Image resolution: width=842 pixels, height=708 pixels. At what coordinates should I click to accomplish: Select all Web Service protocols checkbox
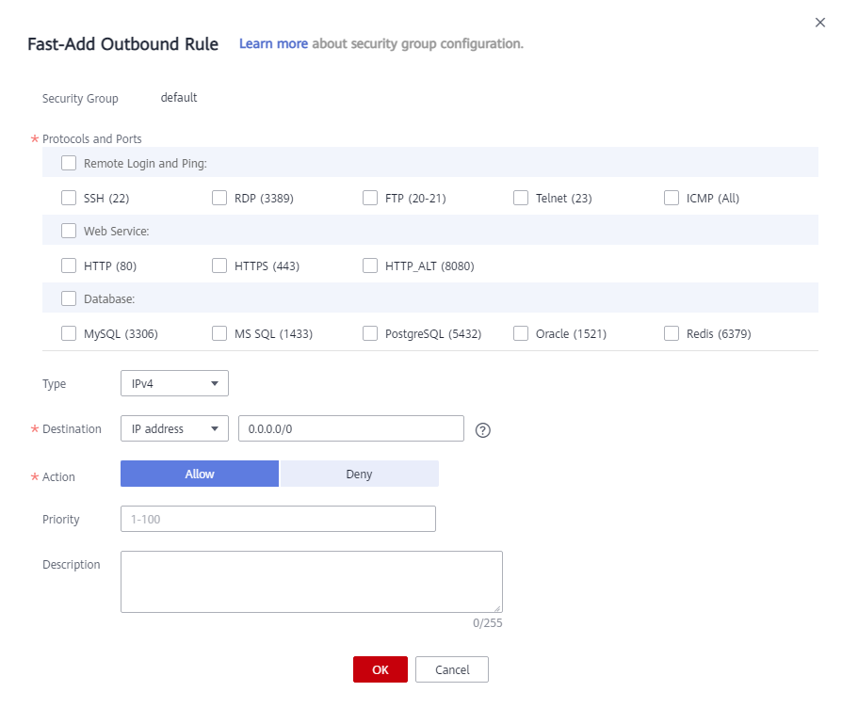(69, 231)
